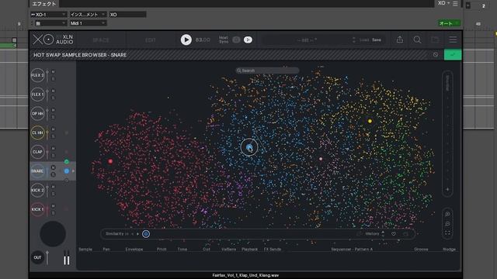Click the Load preset button

click(364, 40)
